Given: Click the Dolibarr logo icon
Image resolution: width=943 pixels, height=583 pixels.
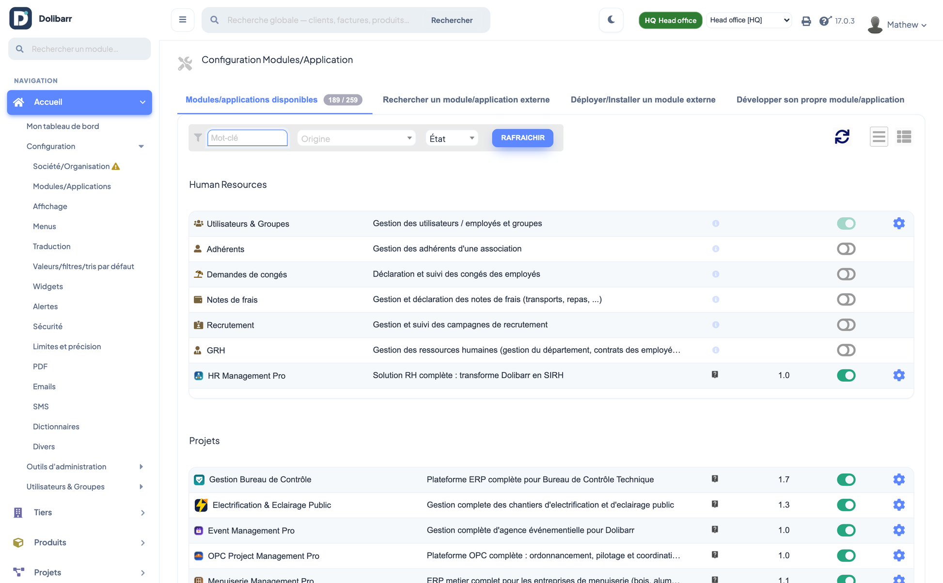Looking at the screenshot, I should pyautogui.click(x=20, y=18).
